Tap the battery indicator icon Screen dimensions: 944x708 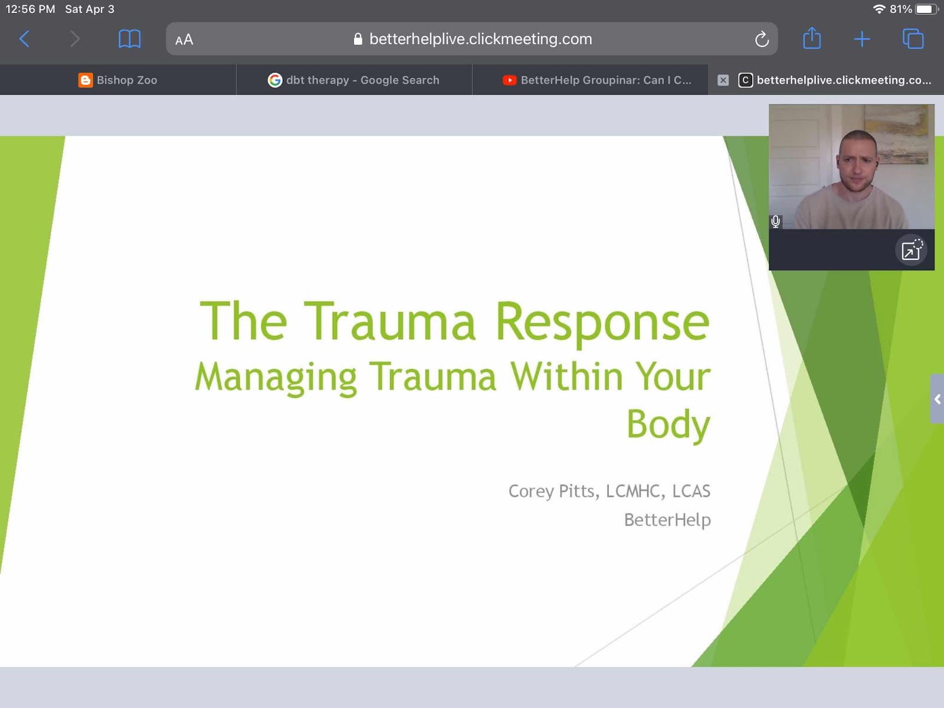point(926,9)
